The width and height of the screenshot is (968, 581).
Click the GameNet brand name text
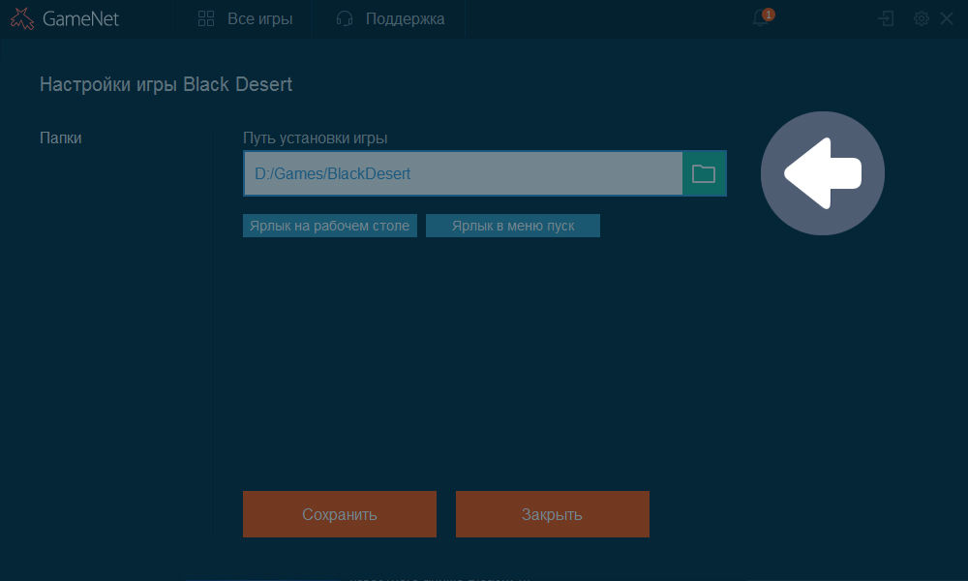click(x=80, y=19)
